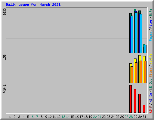Click the "Daily usage for March 2021" title
The height and width of the screenshot is (120, 154).
click(33, 4)
